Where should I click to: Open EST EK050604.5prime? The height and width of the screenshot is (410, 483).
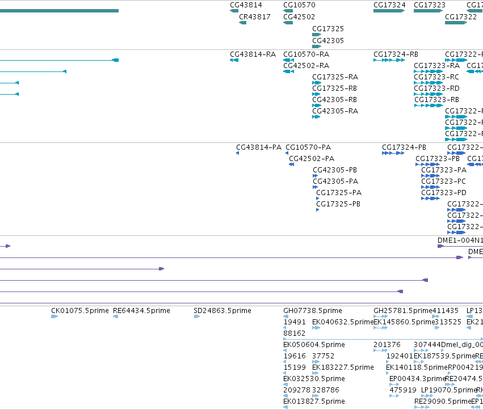pyautogui.click(x=314, y=345)
